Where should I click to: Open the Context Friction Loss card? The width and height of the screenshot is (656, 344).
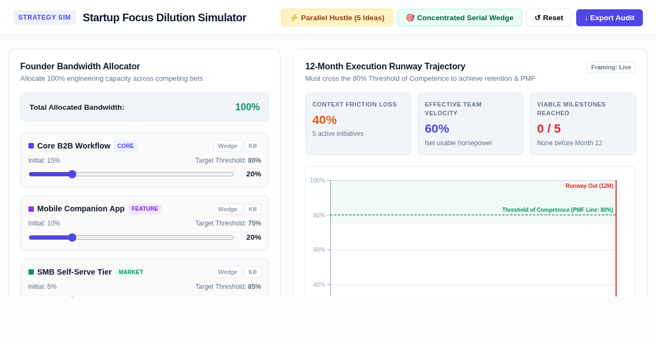358,124
